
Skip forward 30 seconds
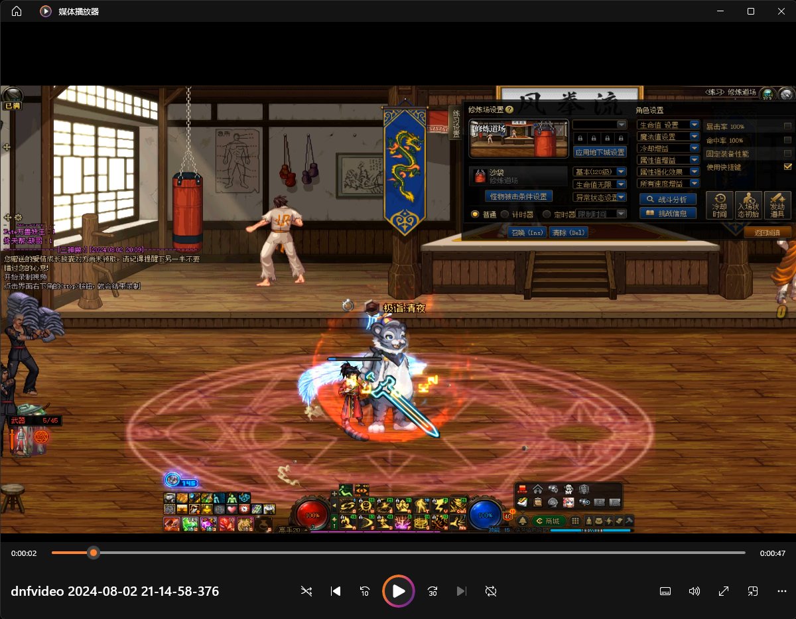(432, 591)
